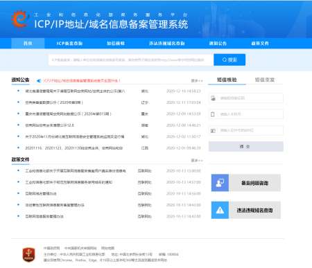Click the warning triangle icon
The height and width of the screenshot is (268, 312).
tap(220, 210)
